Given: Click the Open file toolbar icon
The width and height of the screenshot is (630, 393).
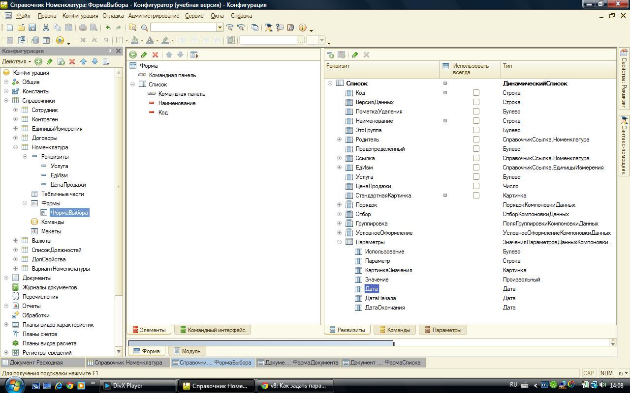Looking at the screenshot, I should point(21,28).
